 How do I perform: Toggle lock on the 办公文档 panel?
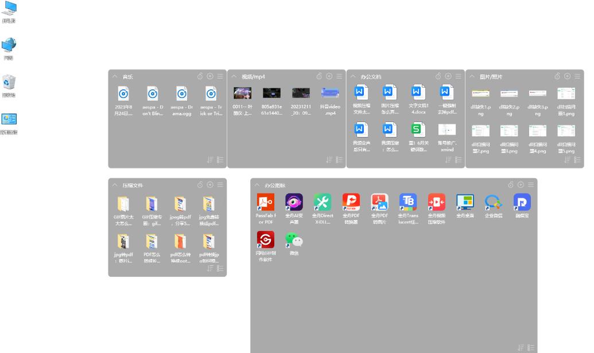pyautogui.click(x=438, y=76)
